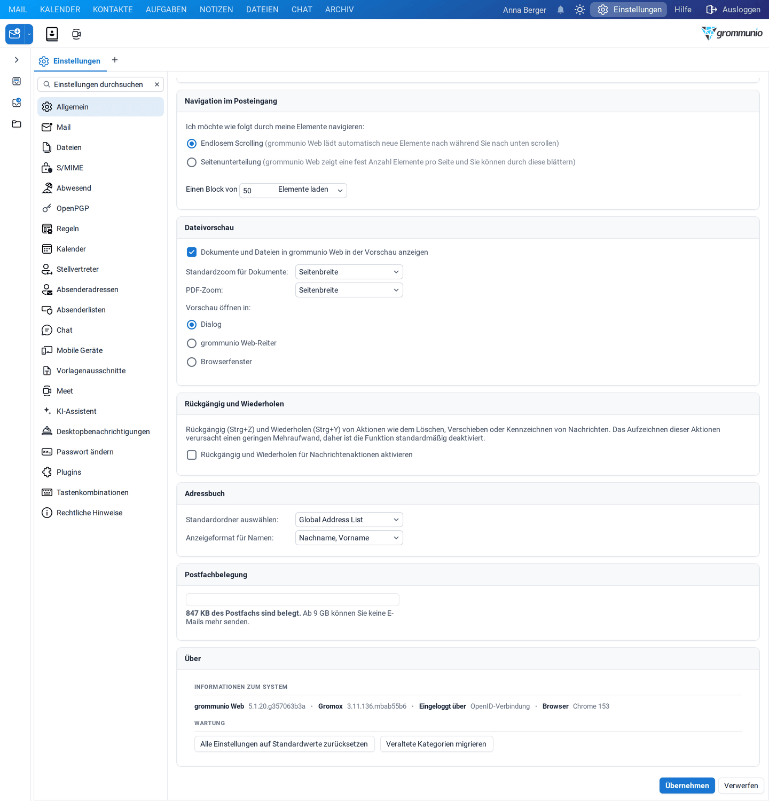Go to KONTAKTE in the top menu

pos(113,10)
